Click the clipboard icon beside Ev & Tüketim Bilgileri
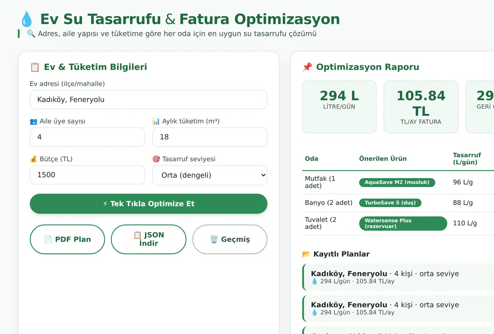Screen dimensions: 494x334 [x=35, y=67]
